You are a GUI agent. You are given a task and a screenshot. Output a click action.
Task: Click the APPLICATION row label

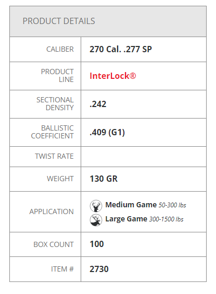coord(52,211)
